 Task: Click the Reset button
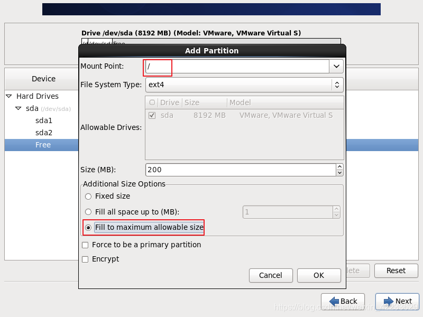click(396, 271)
